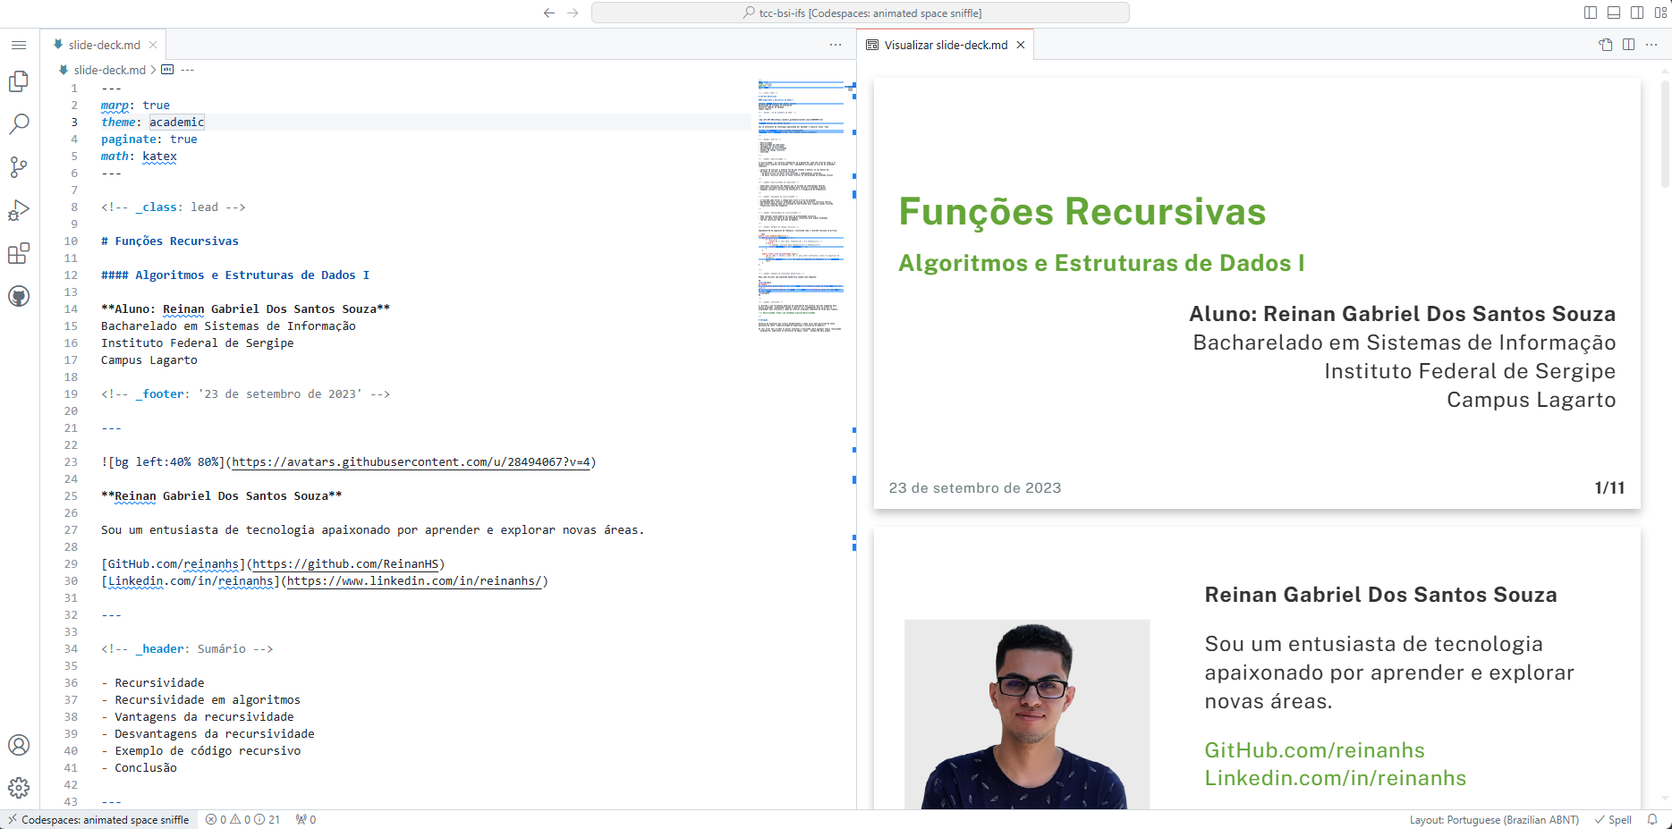Open the Manage settings gear
Screen dimensions: 1672x829
click(19, 788)
